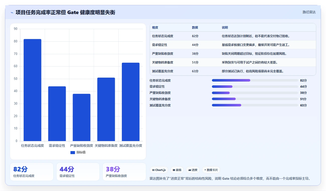This screenshot has height=191, width=326.
Task: Click the 数据 column header
Action: [x=195, y=28]
